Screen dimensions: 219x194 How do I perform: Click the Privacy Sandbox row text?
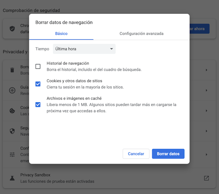(57, 178)
